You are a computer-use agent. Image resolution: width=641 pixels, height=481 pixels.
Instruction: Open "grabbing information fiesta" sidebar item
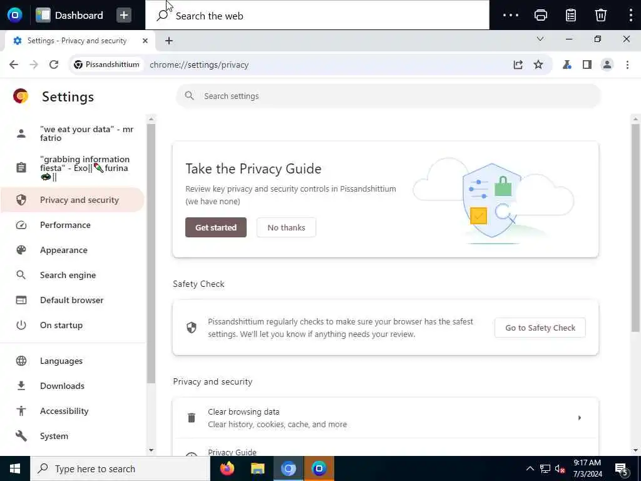click(x=73, y=168)
